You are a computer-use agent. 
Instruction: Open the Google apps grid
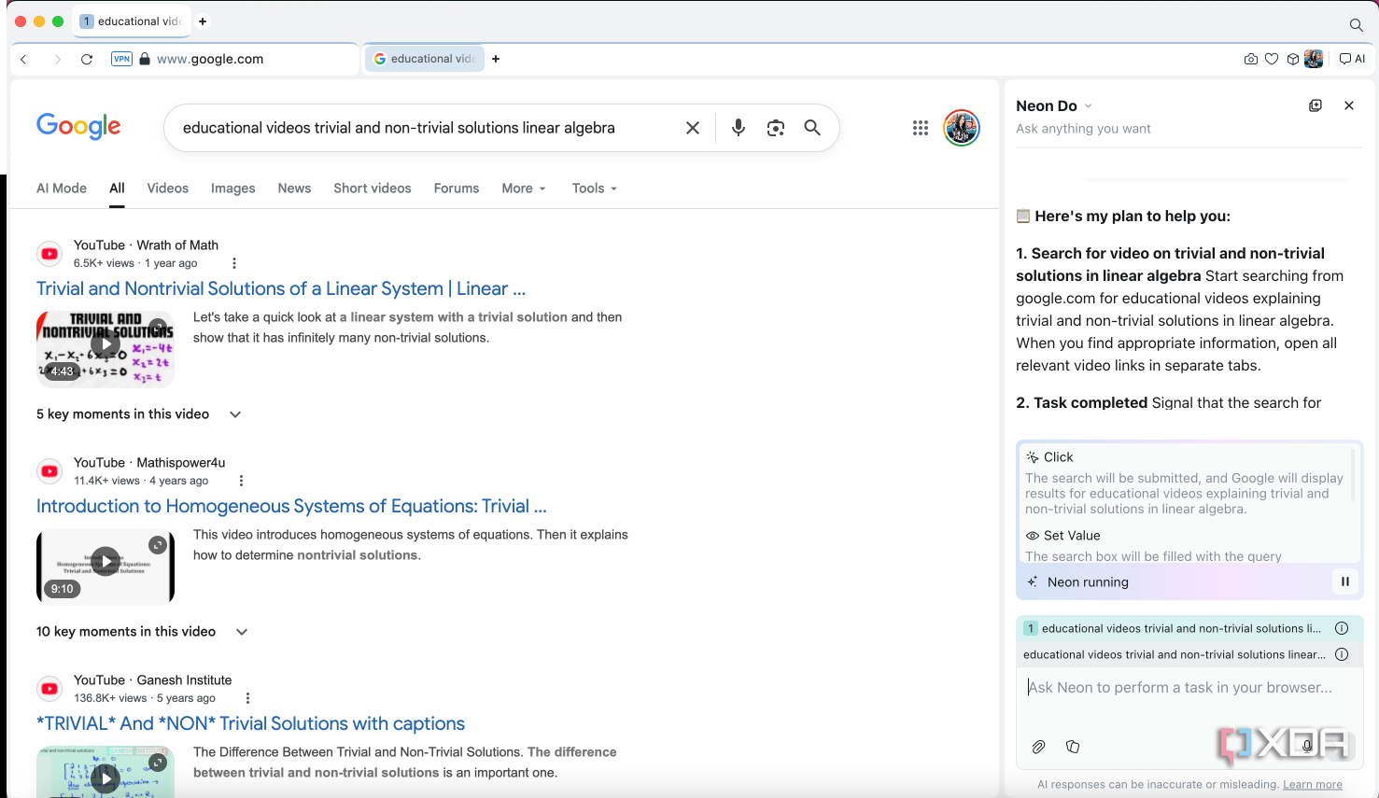(921, 128)
